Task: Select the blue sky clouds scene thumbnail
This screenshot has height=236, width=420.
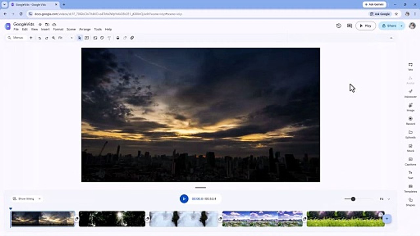Action: (x=262, y=219)
